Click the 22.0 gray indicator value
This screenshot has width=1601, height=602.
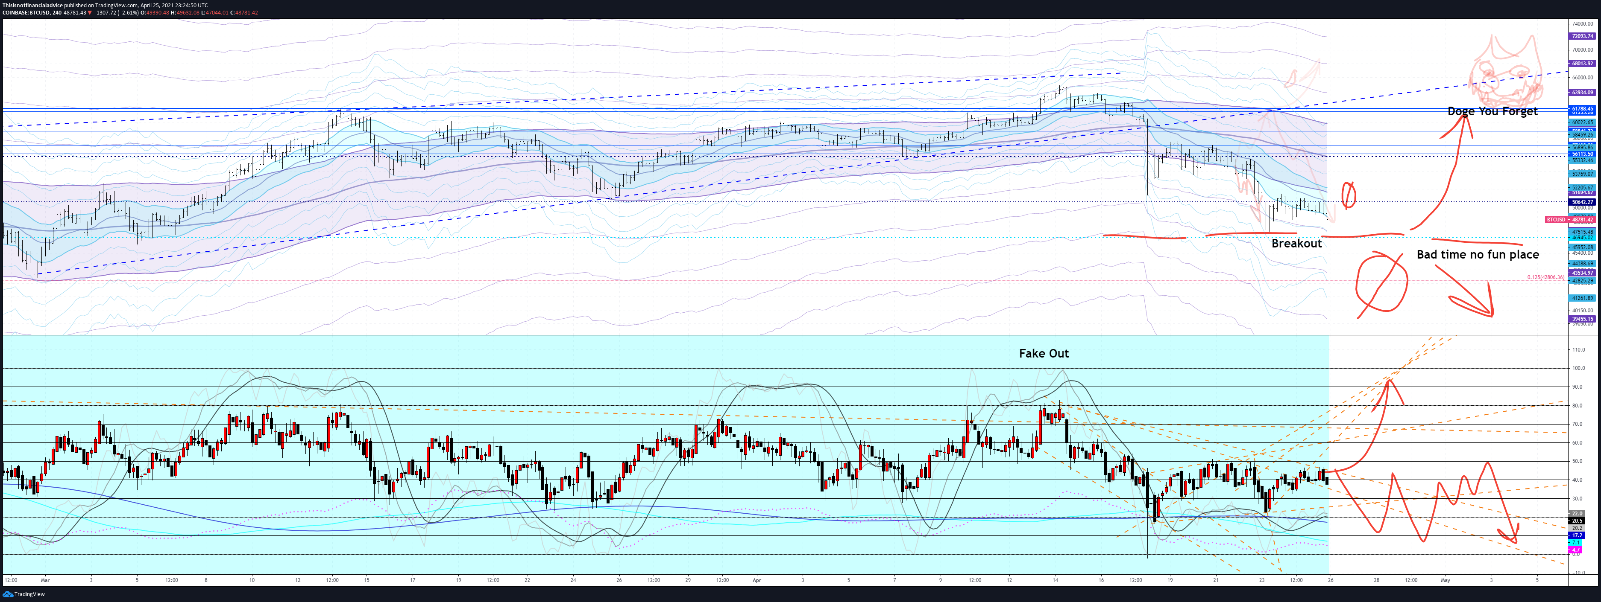(x=1578, y=514)
